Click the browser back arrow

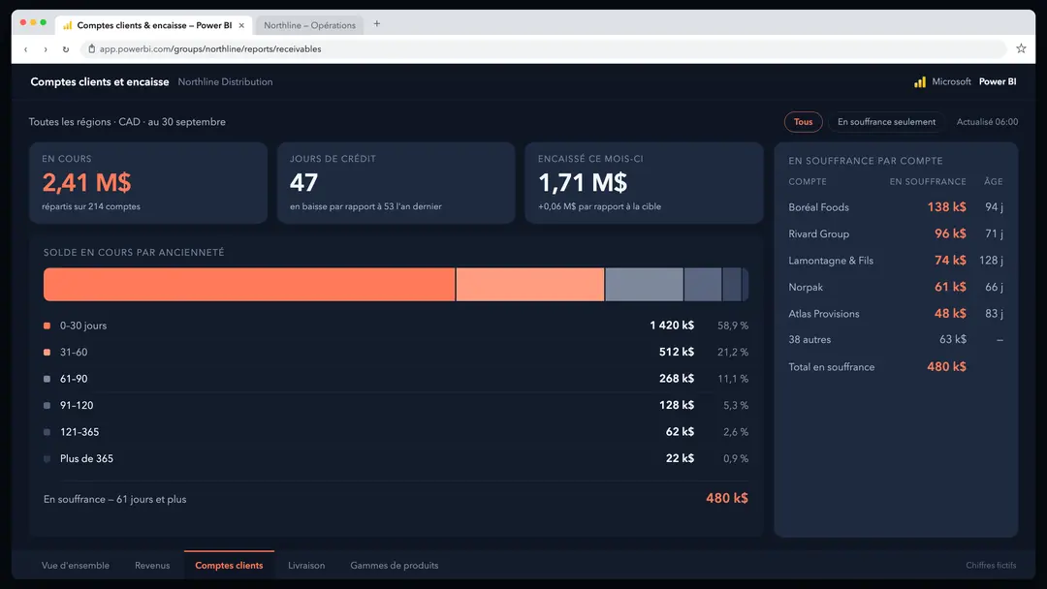tap(26, 49)
